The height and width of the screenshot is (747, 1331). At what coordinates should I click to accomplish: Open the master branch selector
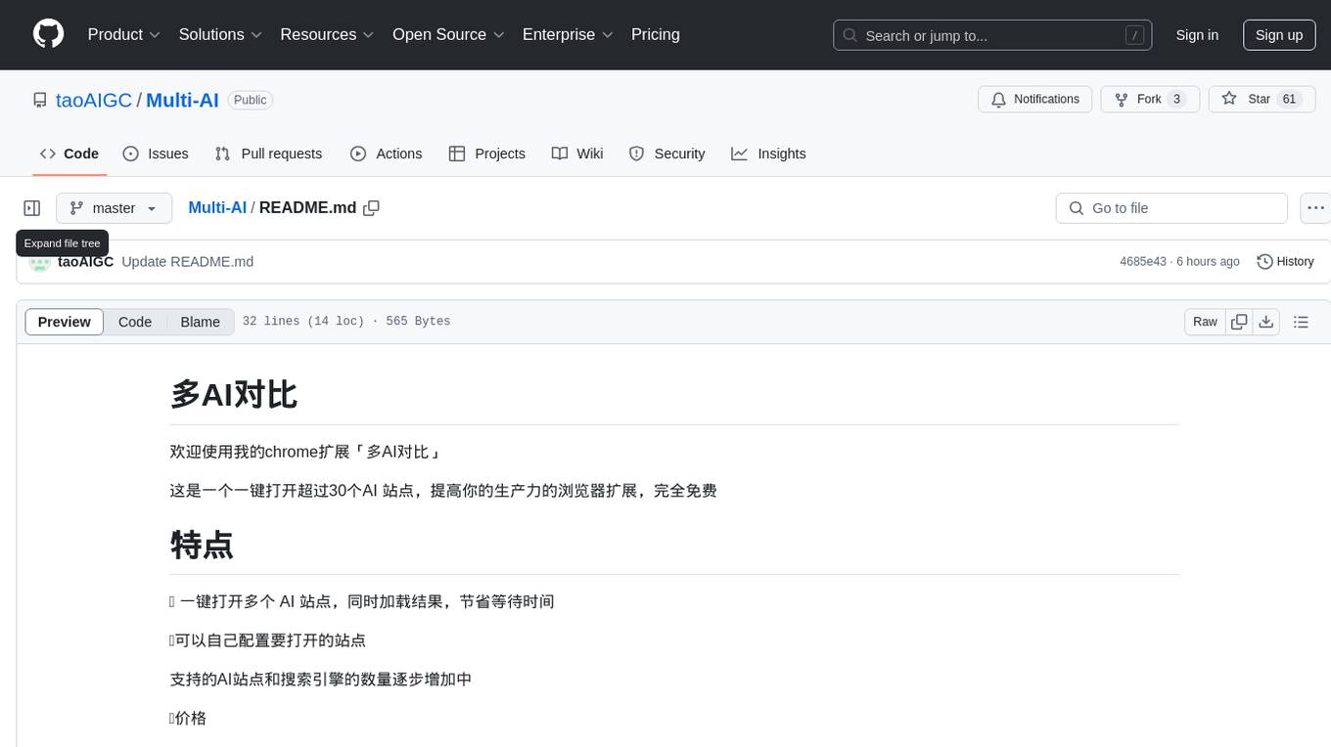point(114,208)
